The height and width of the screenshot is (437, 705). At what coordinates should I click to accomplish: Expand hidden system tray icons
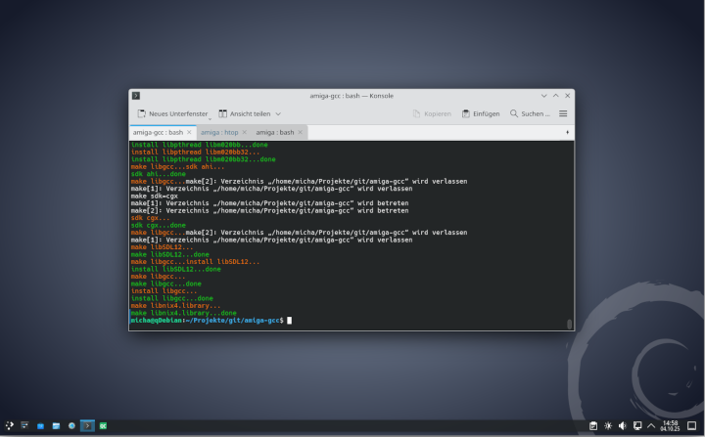(651, 426)
